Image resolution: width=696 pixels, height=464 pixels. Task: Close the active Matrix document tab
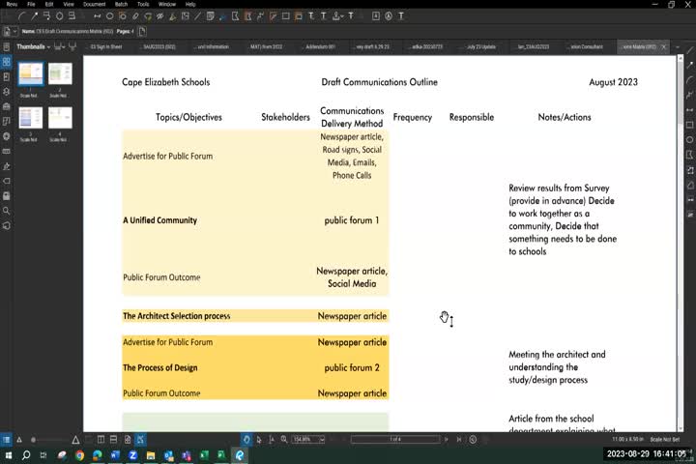pyautogui.click(x=663, y=46)
